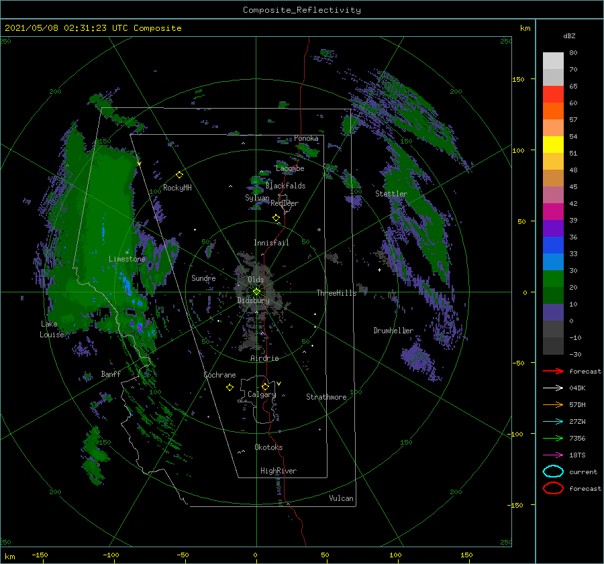Click the bright green swatch between 30 and 20 dBZ
The image size is (604, 564).
click(553, 279)
